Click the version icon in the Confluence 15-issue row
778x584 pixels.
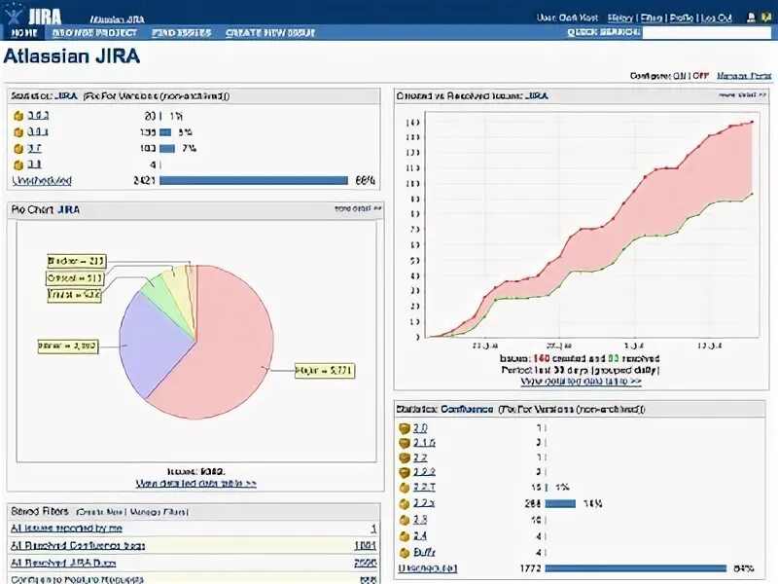pyautogui.click(x=405, y=488)
